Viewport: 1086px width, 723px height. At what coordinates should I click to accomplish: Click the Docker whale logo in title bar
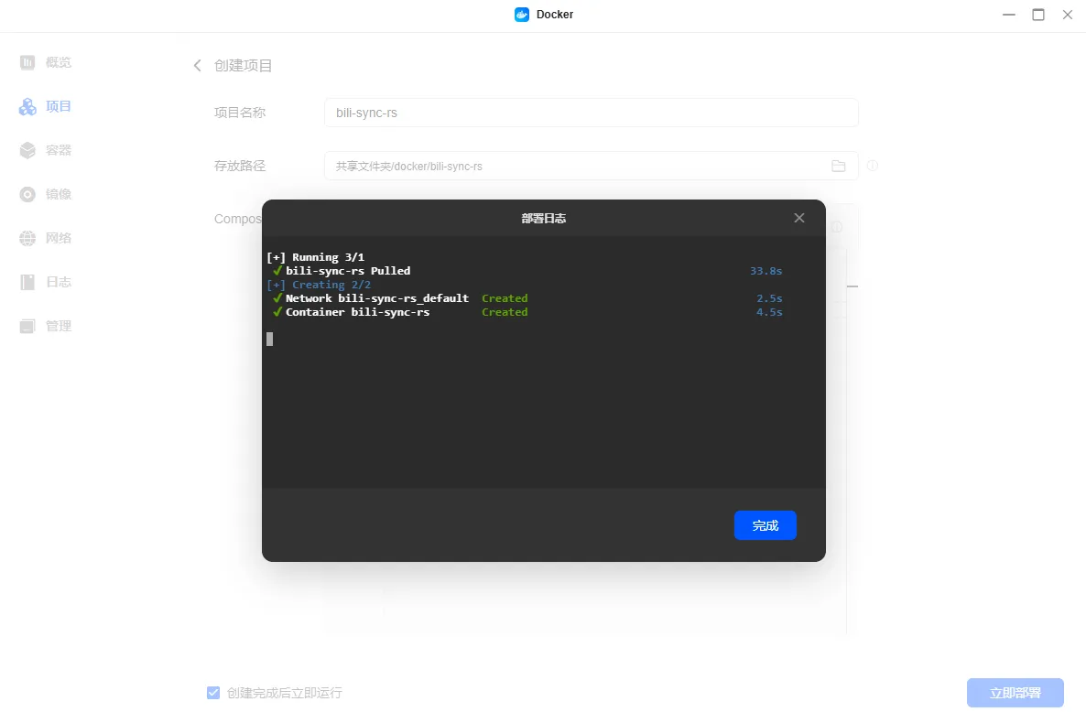click(x=522, y=15)
